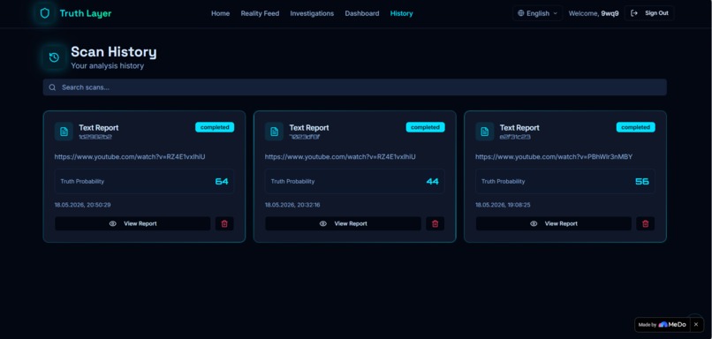Click the username 9wq9 in the welcome text
This screenshot has width=712, height=339.
(610, 13)
